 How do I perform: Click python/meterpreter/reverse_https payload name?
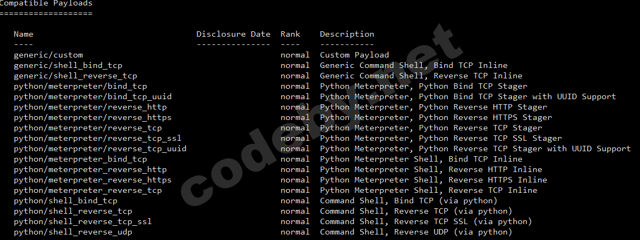(x=93, y=117)
